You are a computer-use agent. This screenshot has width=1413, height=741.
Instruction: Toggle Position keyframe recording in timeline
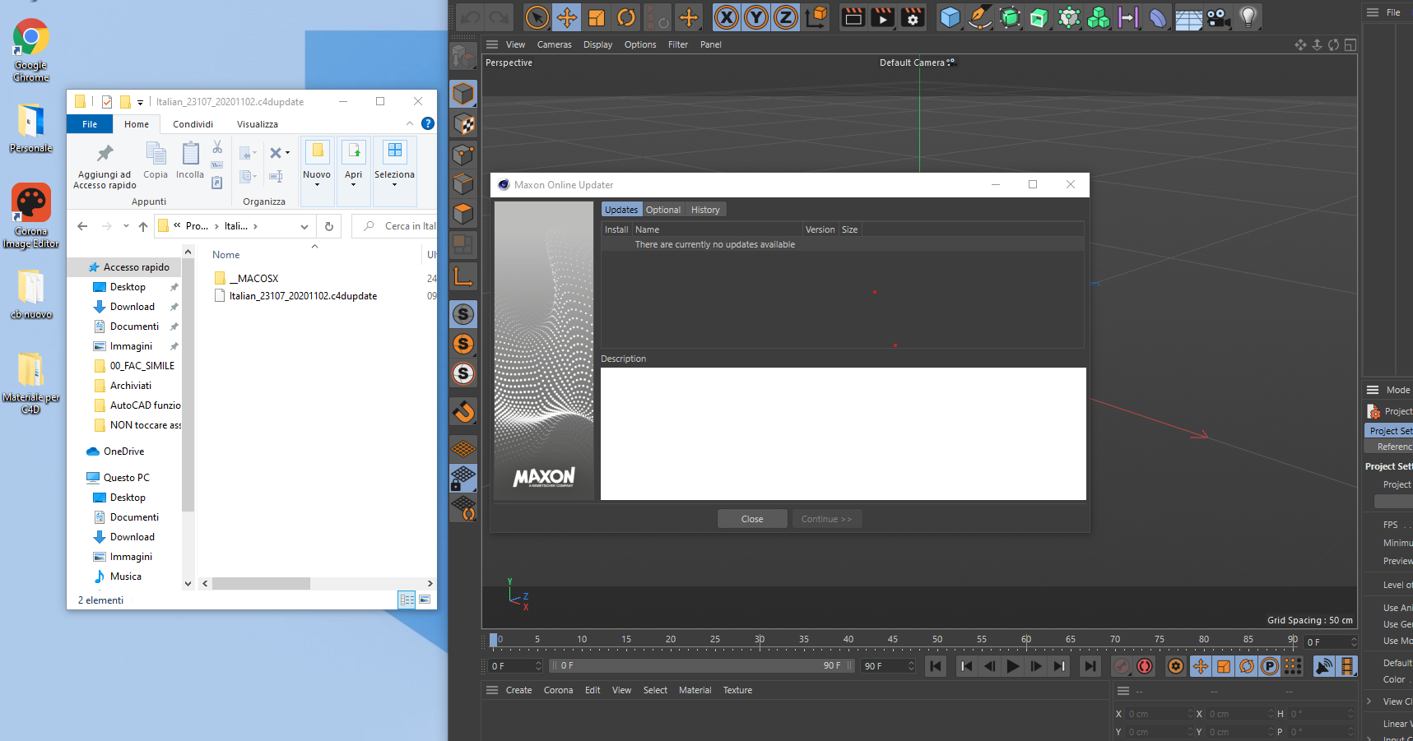point(1201,666)
